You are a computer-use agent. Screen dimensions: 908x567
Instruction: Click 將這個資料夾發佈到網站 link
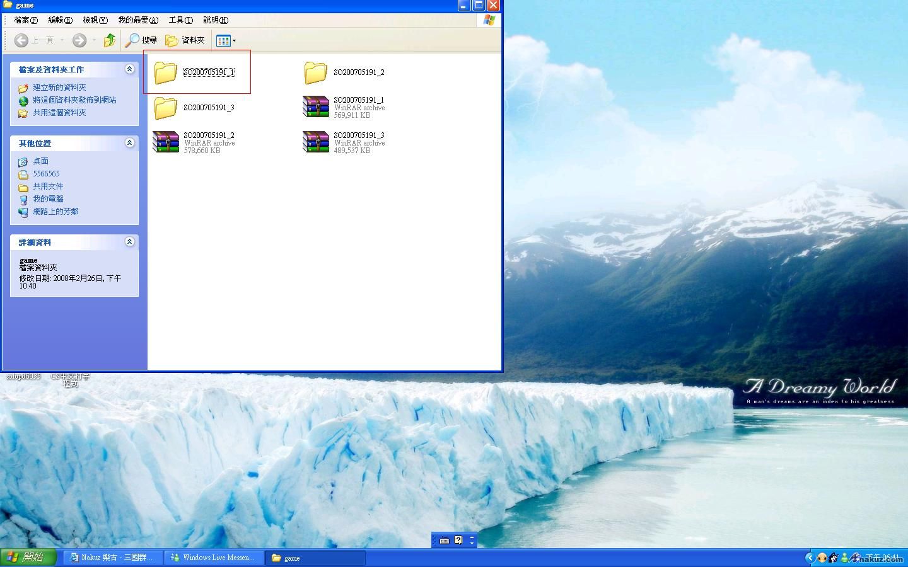coord(74,100)
